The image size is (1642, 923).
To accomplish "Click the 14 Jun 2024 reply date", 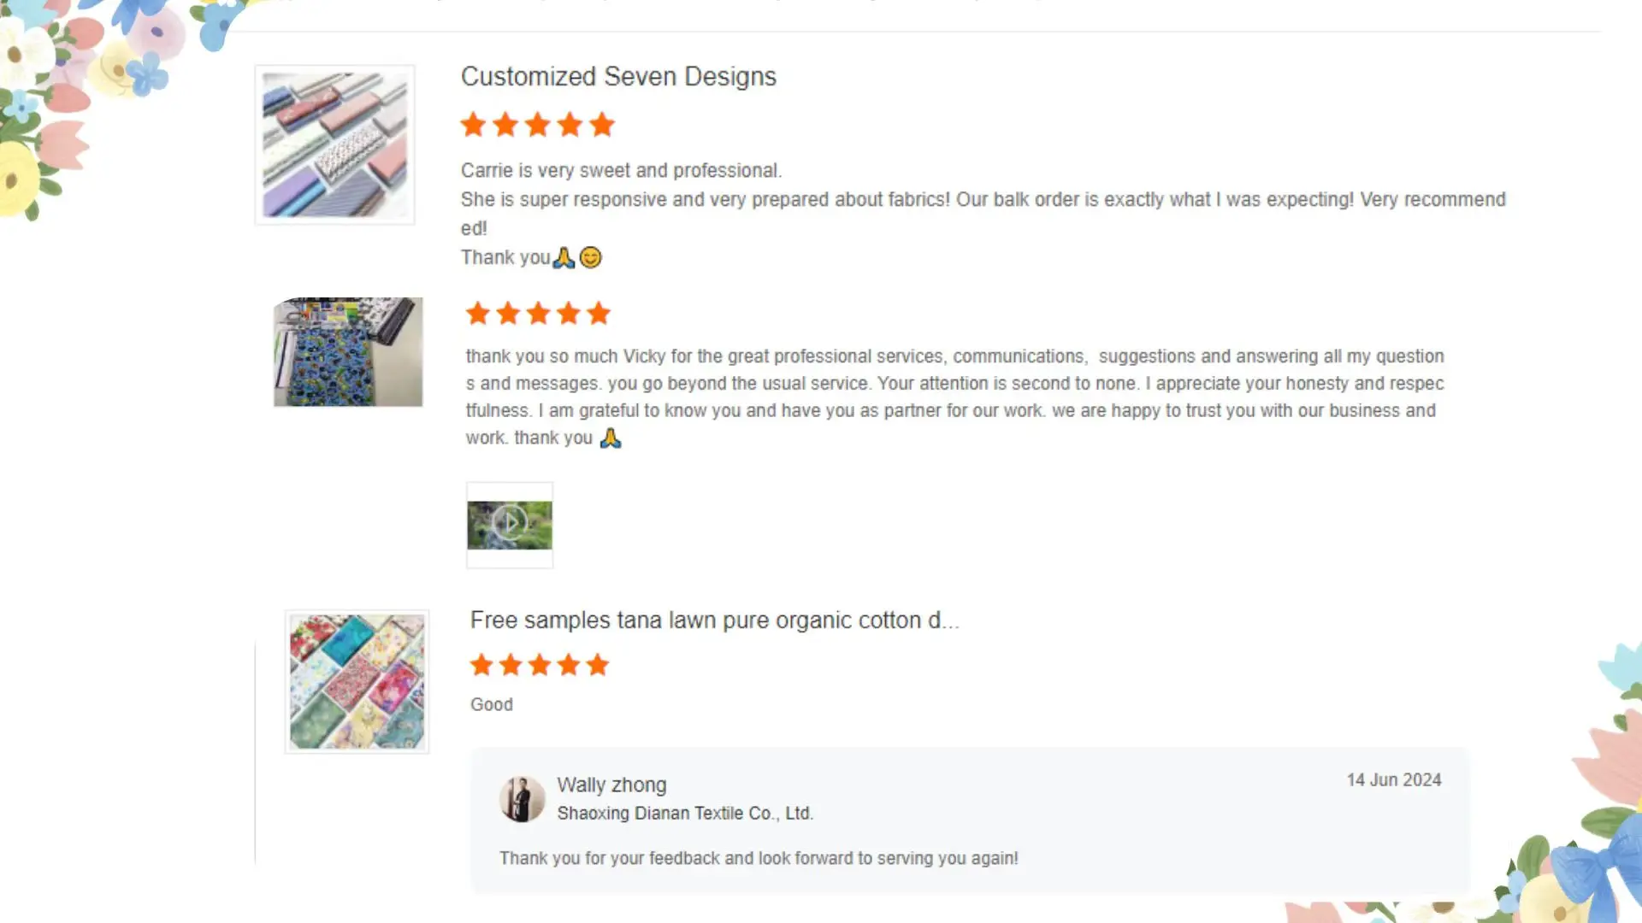I will tap(1393, 780).
